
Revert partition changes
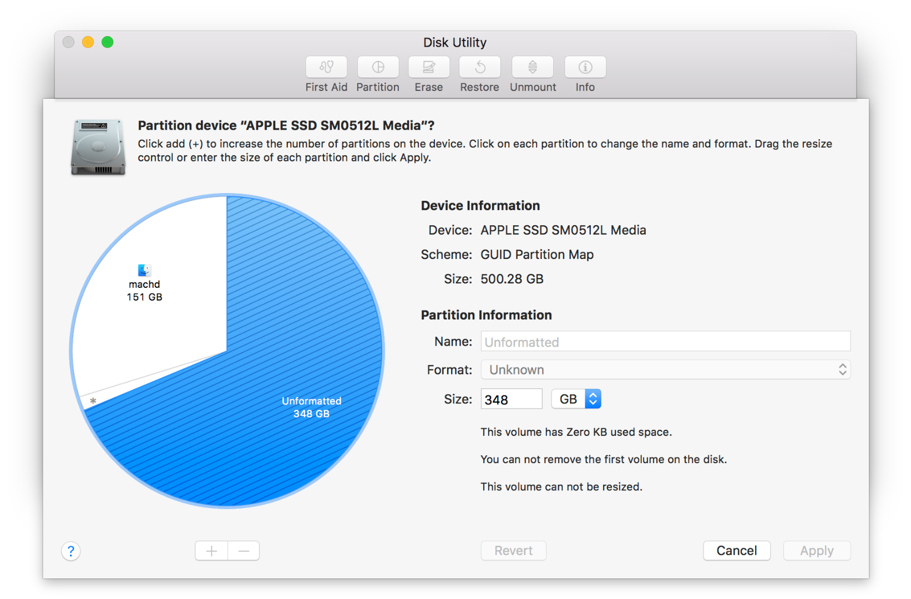click(513, 550)
